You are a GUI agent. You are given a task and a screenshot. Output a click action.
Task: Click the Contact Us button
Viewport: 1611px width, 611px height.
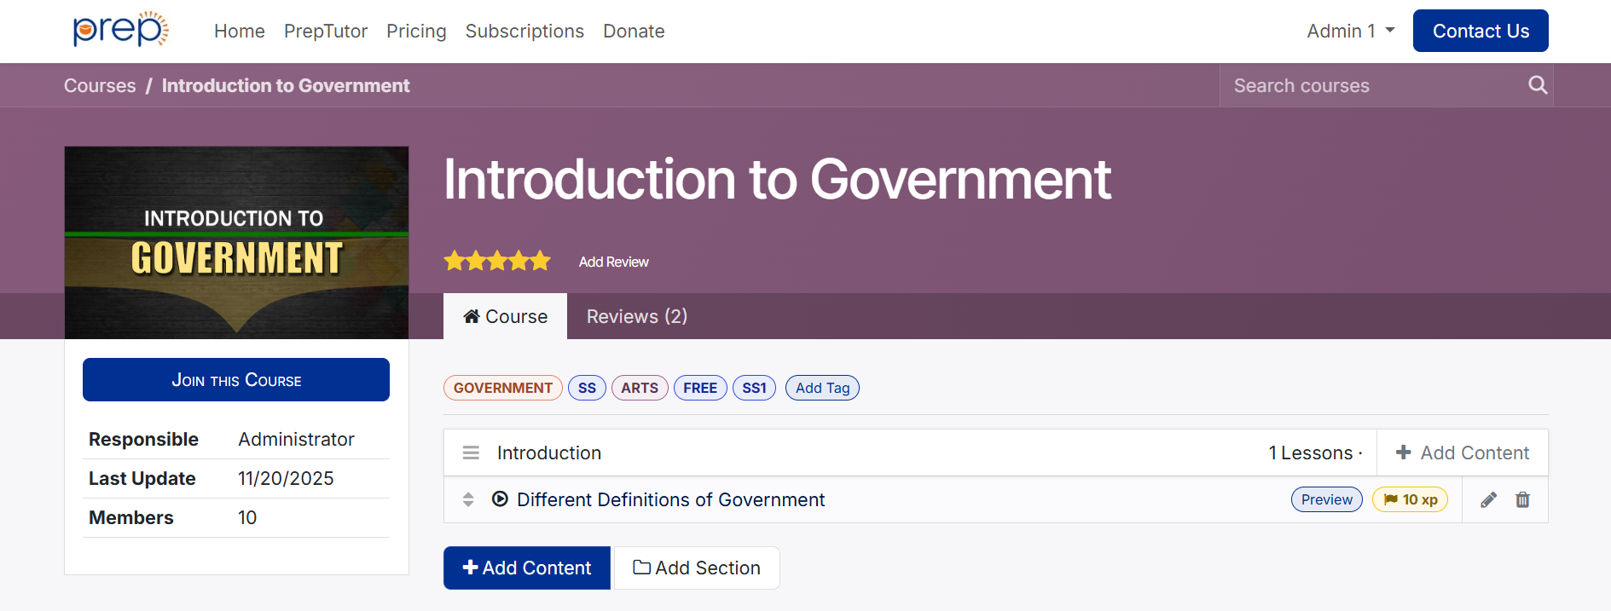point(1481,31)
